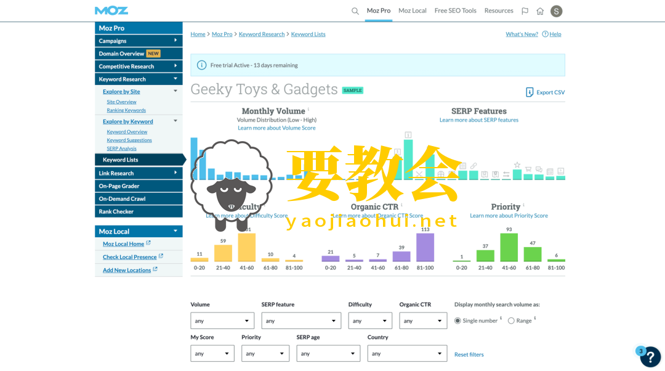The image size is (665, 371).
Task: Open Moz Local in the top navigation
Action: 412,10
